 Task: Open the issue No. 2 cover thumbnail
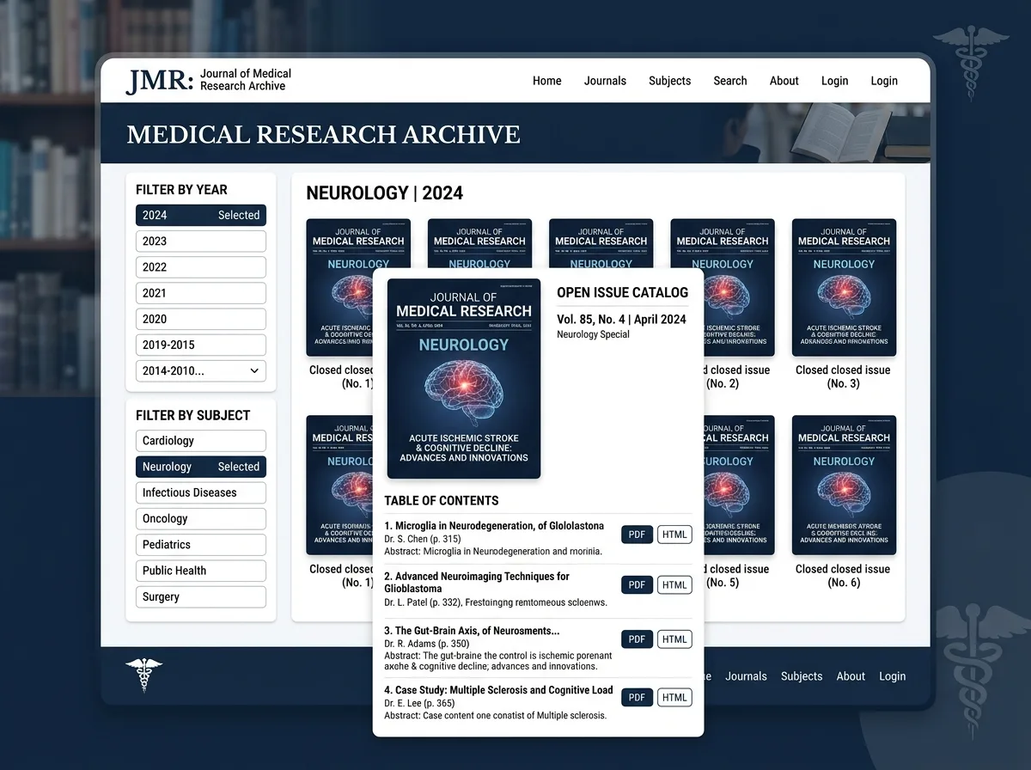coord(739,288)
